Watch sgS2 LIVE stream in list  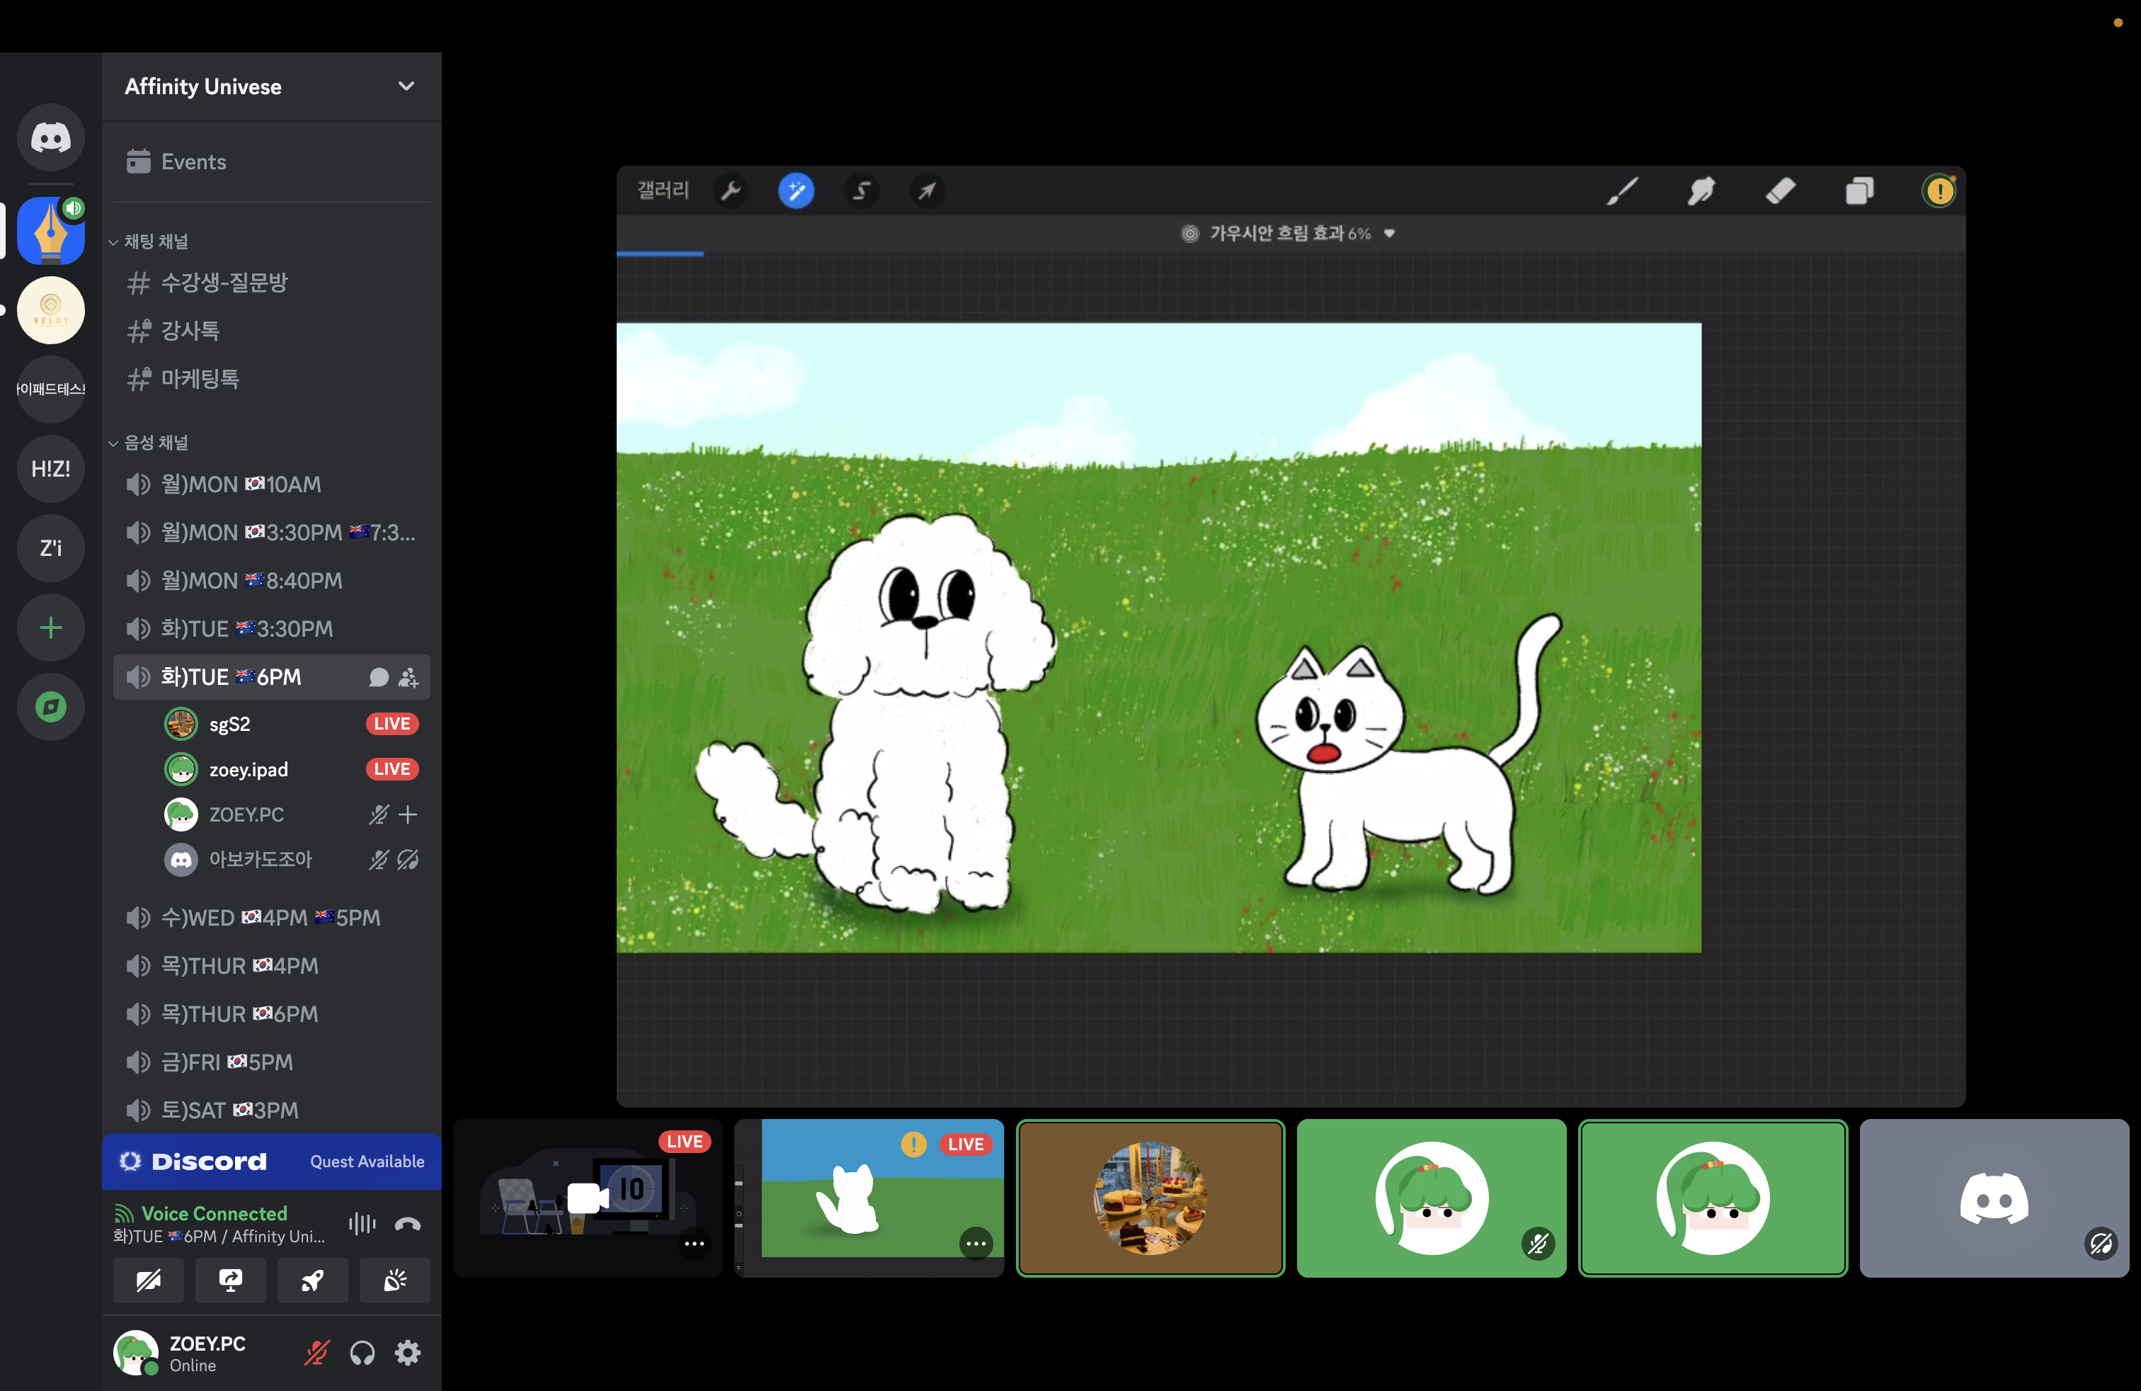click(392, 725)
